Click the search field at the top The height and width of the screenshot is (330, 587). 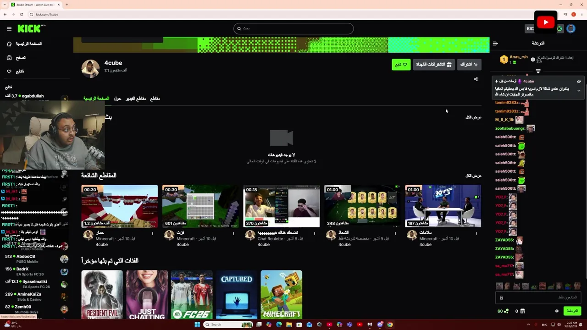pyautogui.click(x=293, y=28)
